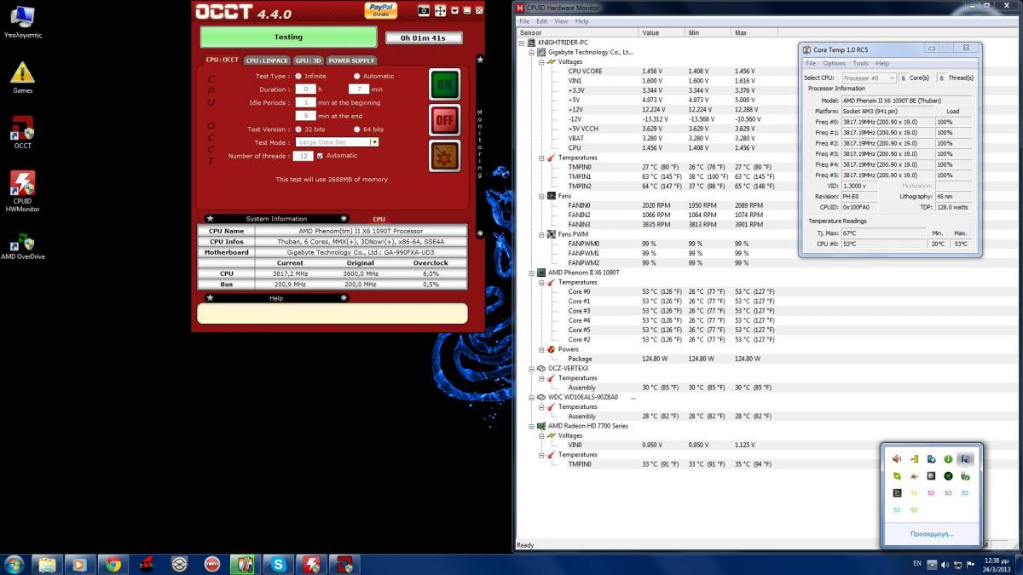The height and width of the screenshot is (575, 1023).
Task: Collapse the AMD Phenom II X6 1090T node
Action: (532, 273)
